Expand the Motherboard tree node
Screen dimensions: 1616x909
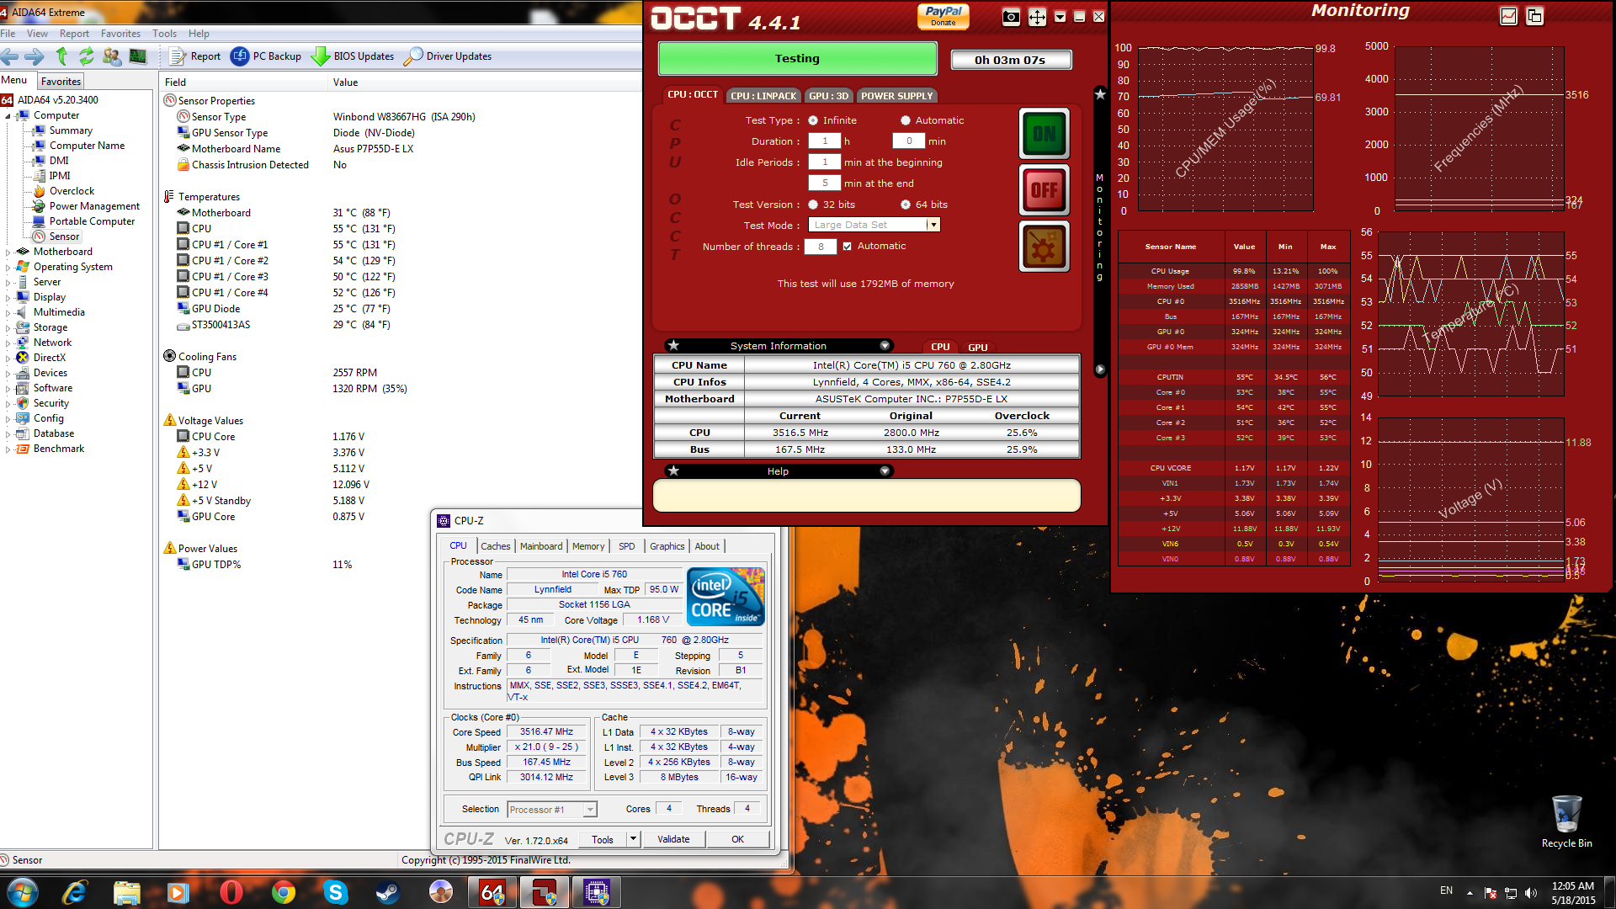tap(8, 252)
